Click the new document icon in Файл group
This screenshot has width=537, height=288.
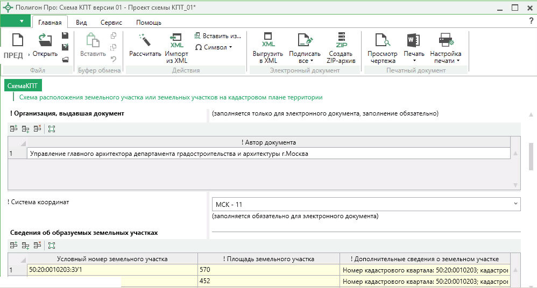point(18,40)
